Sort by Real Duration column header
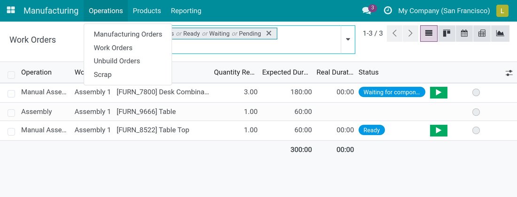Screen dimensions: 517x197 [x=335, y=72]
